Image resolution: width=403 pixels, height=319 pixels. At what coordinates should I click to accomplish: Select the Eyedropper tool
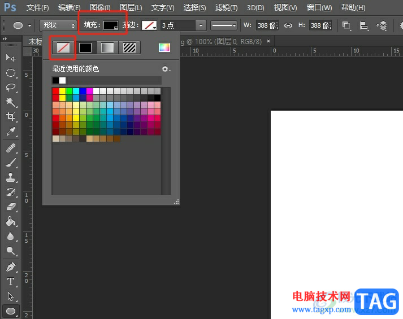[x=11, y=132]
